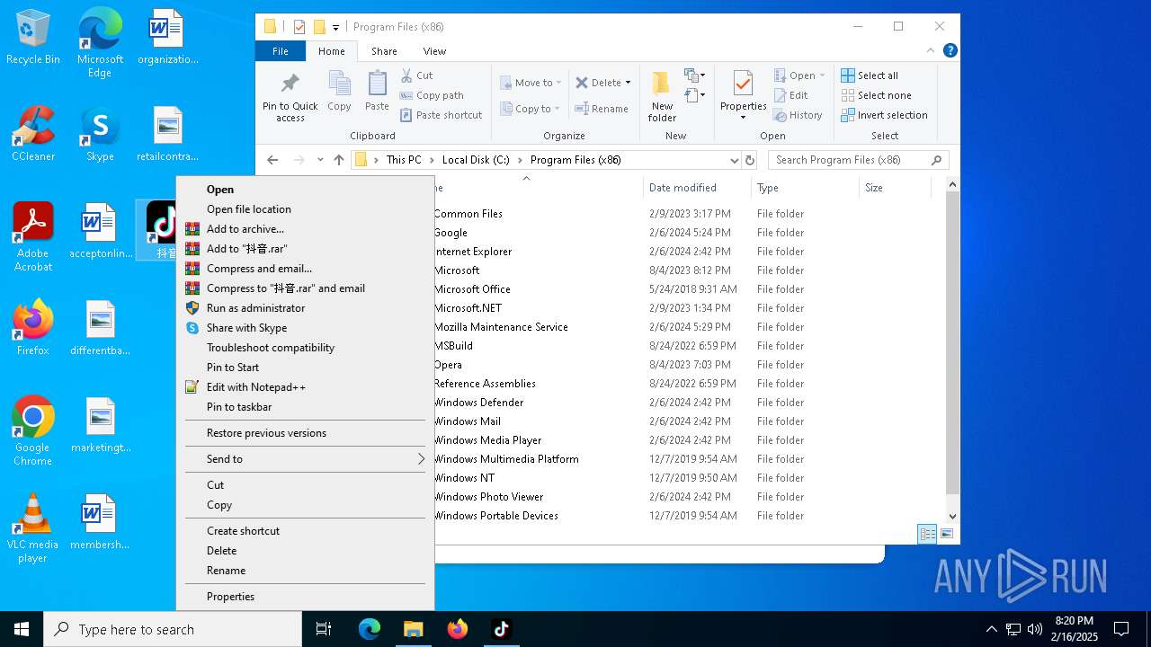Image resolution: width=1151 pixels, height=647 pixels.
Task: Choose Open in context menu
Action: (305, 190)
